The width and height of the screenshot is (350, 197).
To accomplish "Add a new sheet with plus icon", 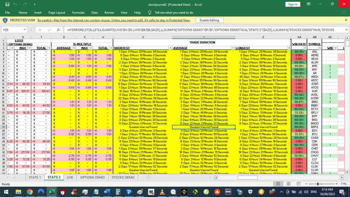I will (x=148, y=177).
